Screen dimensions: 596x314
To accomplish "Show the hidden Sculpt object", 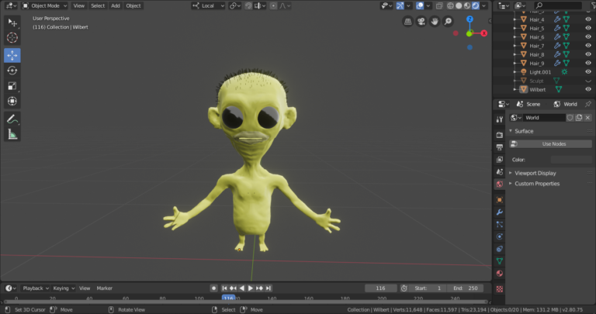I will (587, 80).
